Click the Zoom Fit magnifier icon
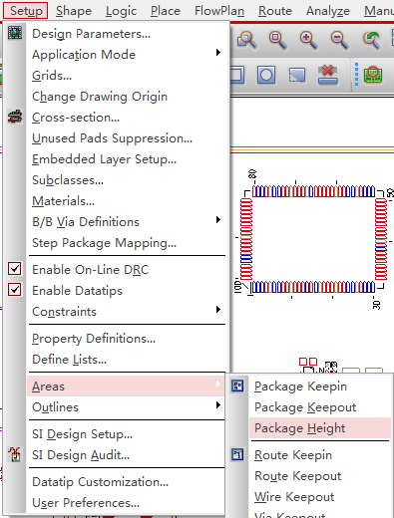The image size is (394, 518). tap(278, 40)
